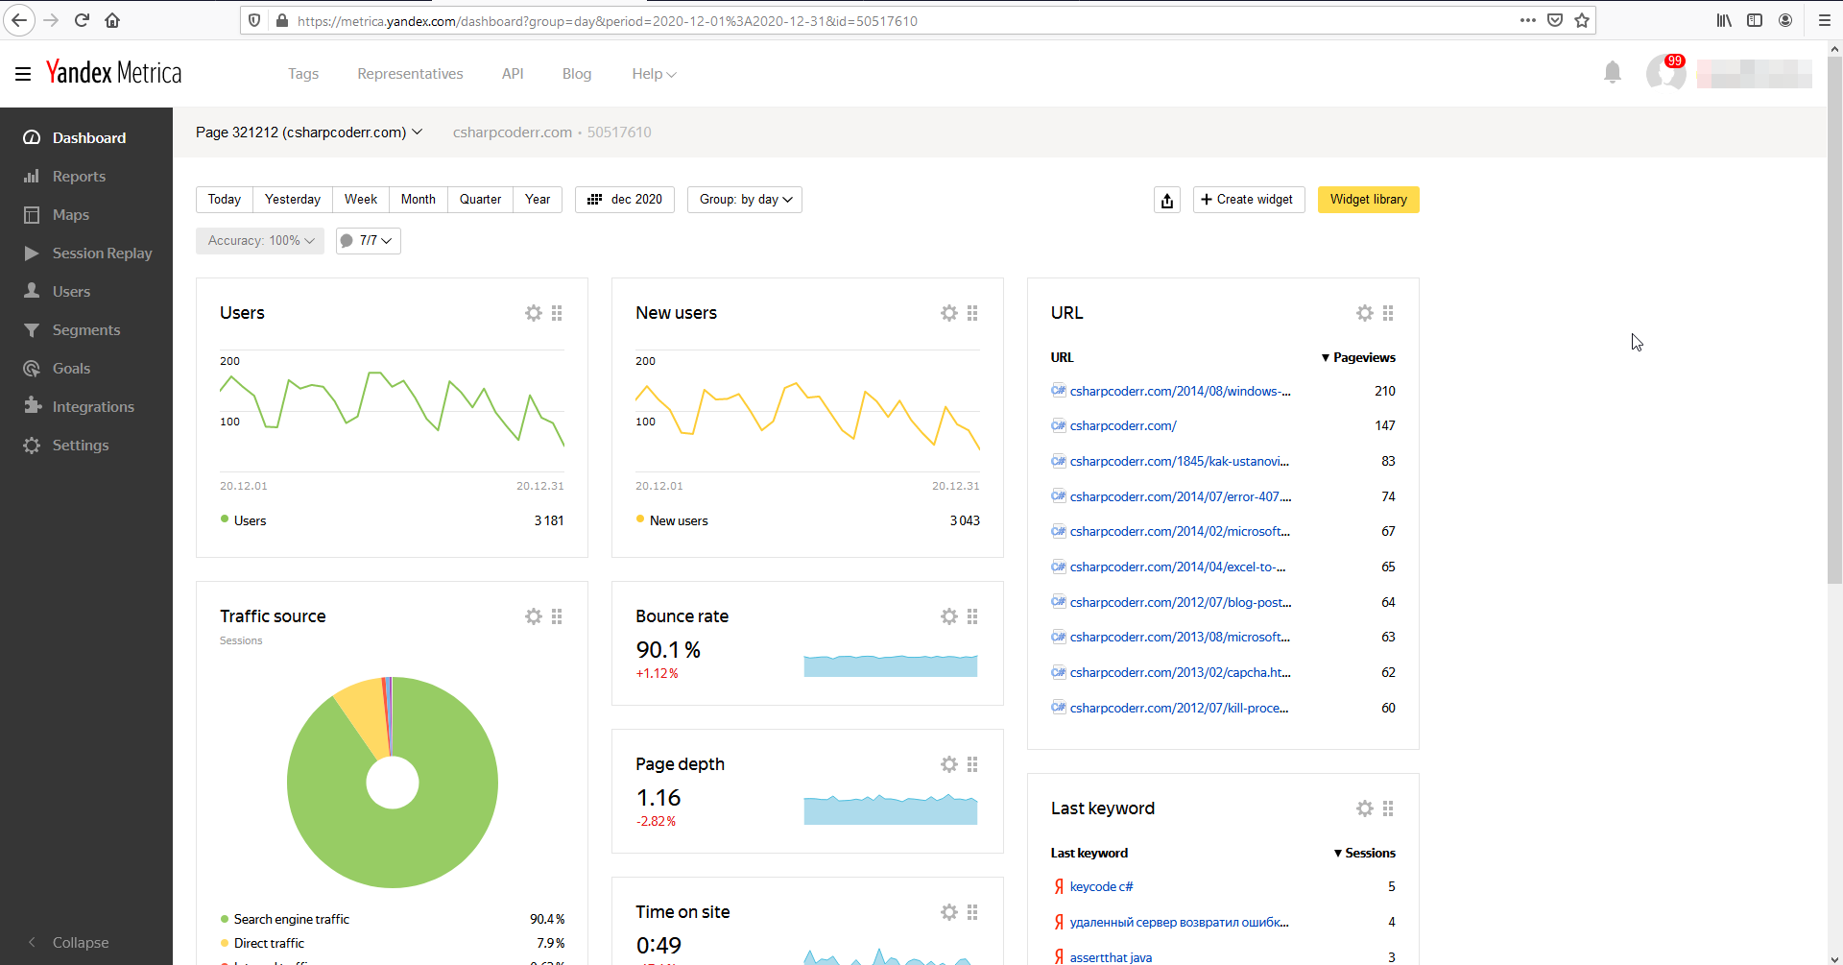1843x965 pixels.
Task: Click the Create widget button
Action: tap(1248, 200)
